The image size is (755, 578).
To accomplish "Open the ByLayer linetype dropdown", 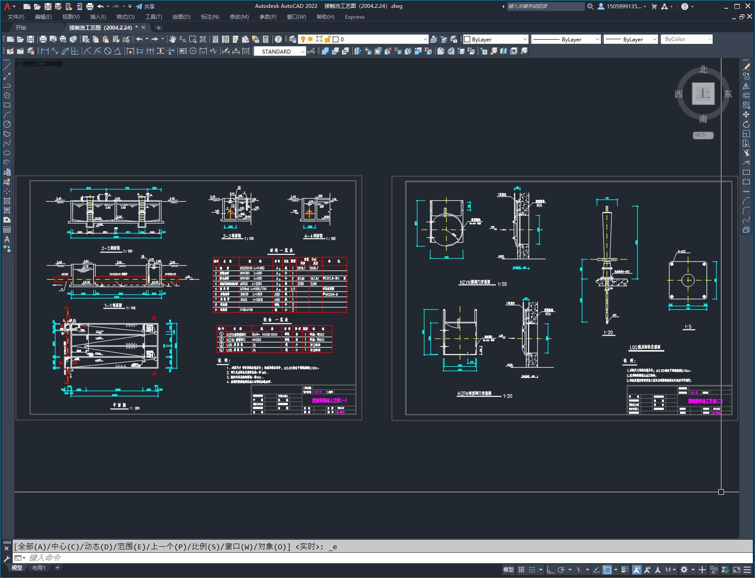I will 566,39.
